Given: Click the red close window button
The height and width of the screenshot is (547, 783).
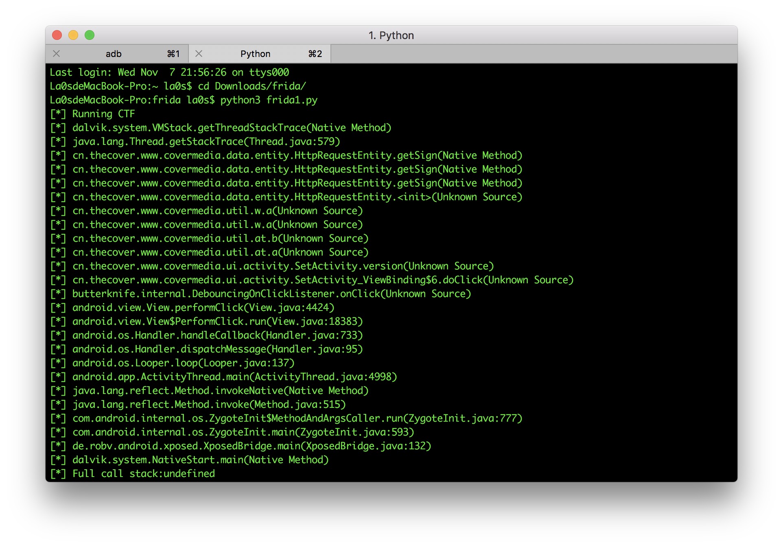Looking at the screenshot, I should tap(57, 35).
